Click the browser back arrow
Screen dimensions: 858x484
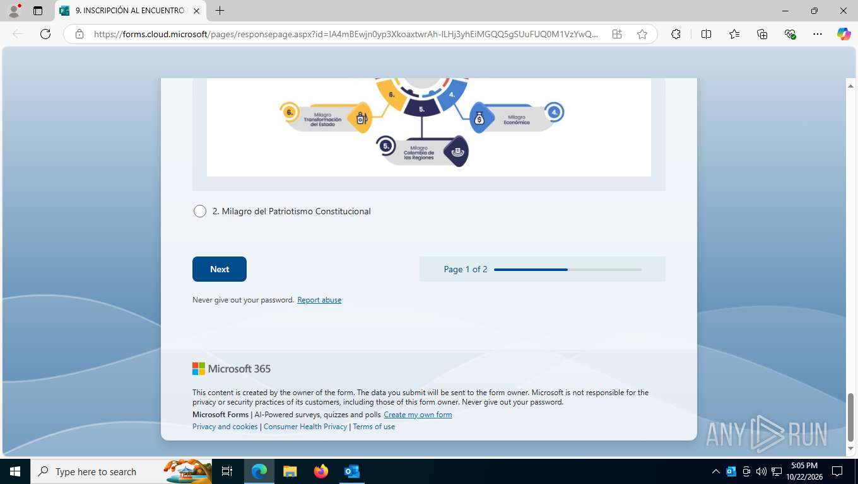[18, 34]
